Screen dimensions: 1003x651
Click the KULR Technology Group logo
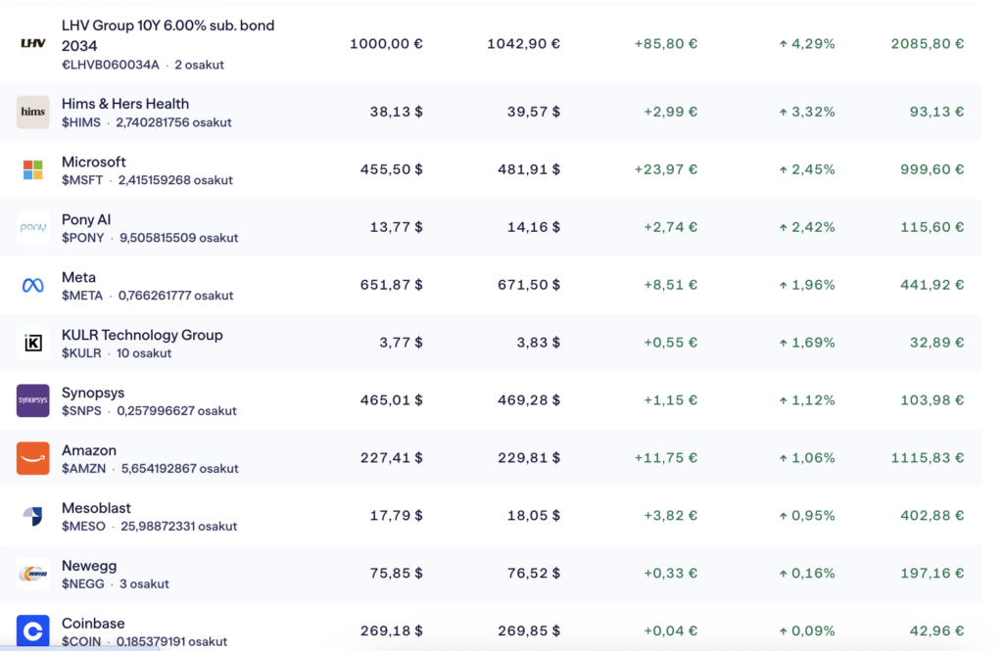click(x=33, y=344)
